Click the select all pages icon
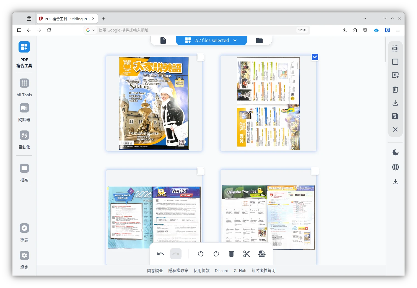 [x=395, y=49]
